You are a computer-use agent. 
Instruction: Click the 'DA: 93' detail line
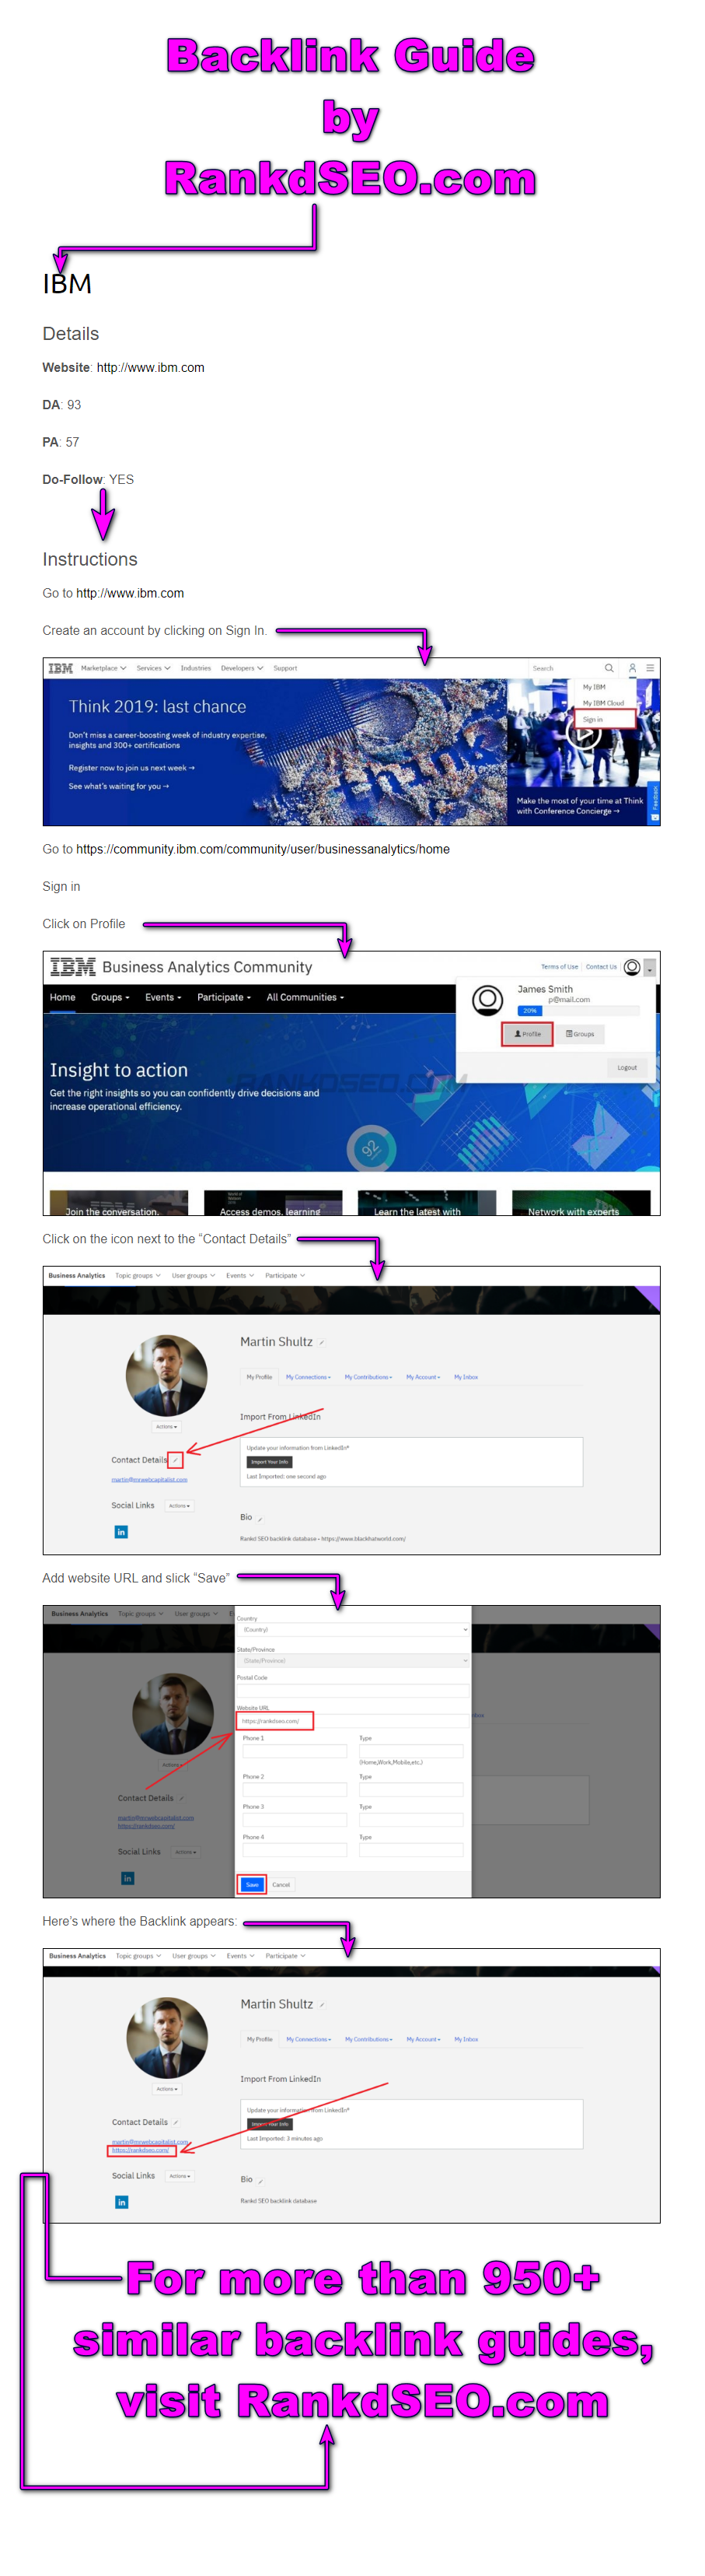(62, 404)
